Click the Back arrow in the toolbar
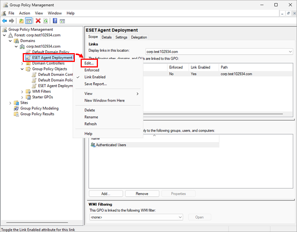Viewport: 297px width, 232px height. [4, 21]
